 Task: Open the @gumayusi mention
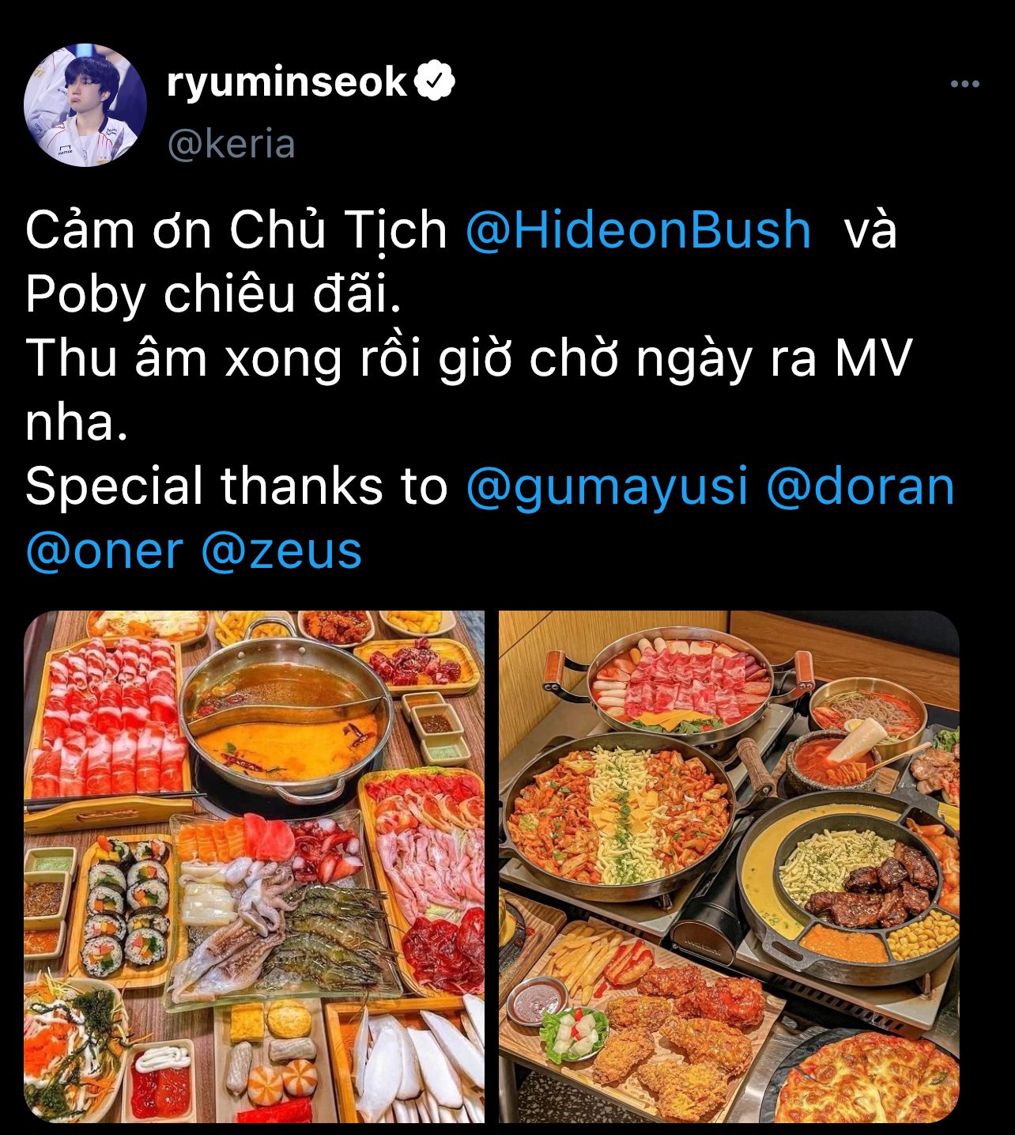607,486
